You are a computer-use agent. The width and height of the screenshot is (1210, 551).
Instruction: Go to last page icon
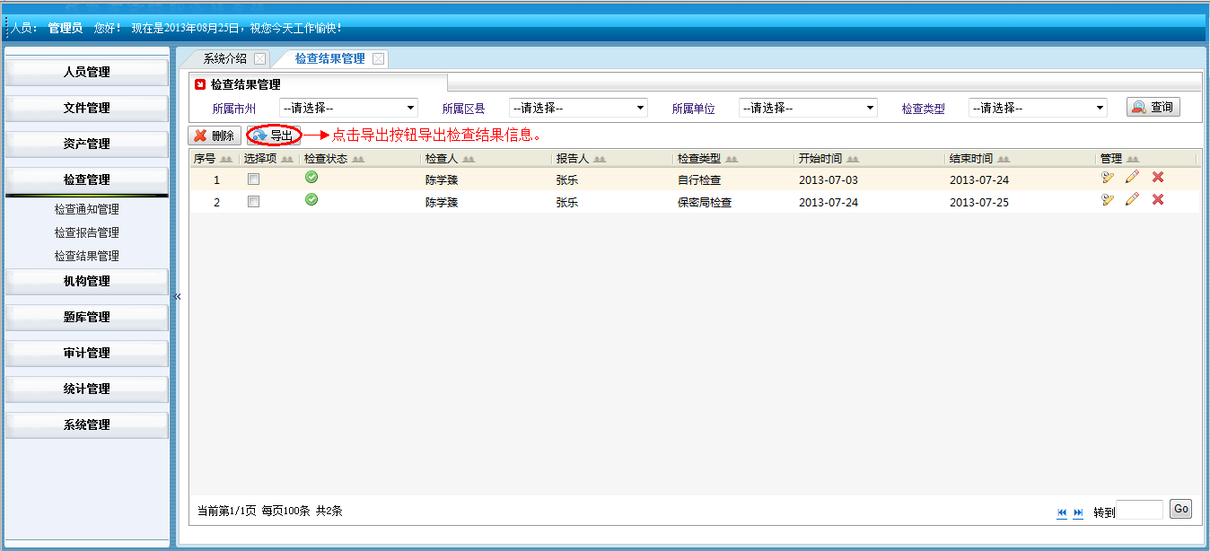[x=1078, y=512]
